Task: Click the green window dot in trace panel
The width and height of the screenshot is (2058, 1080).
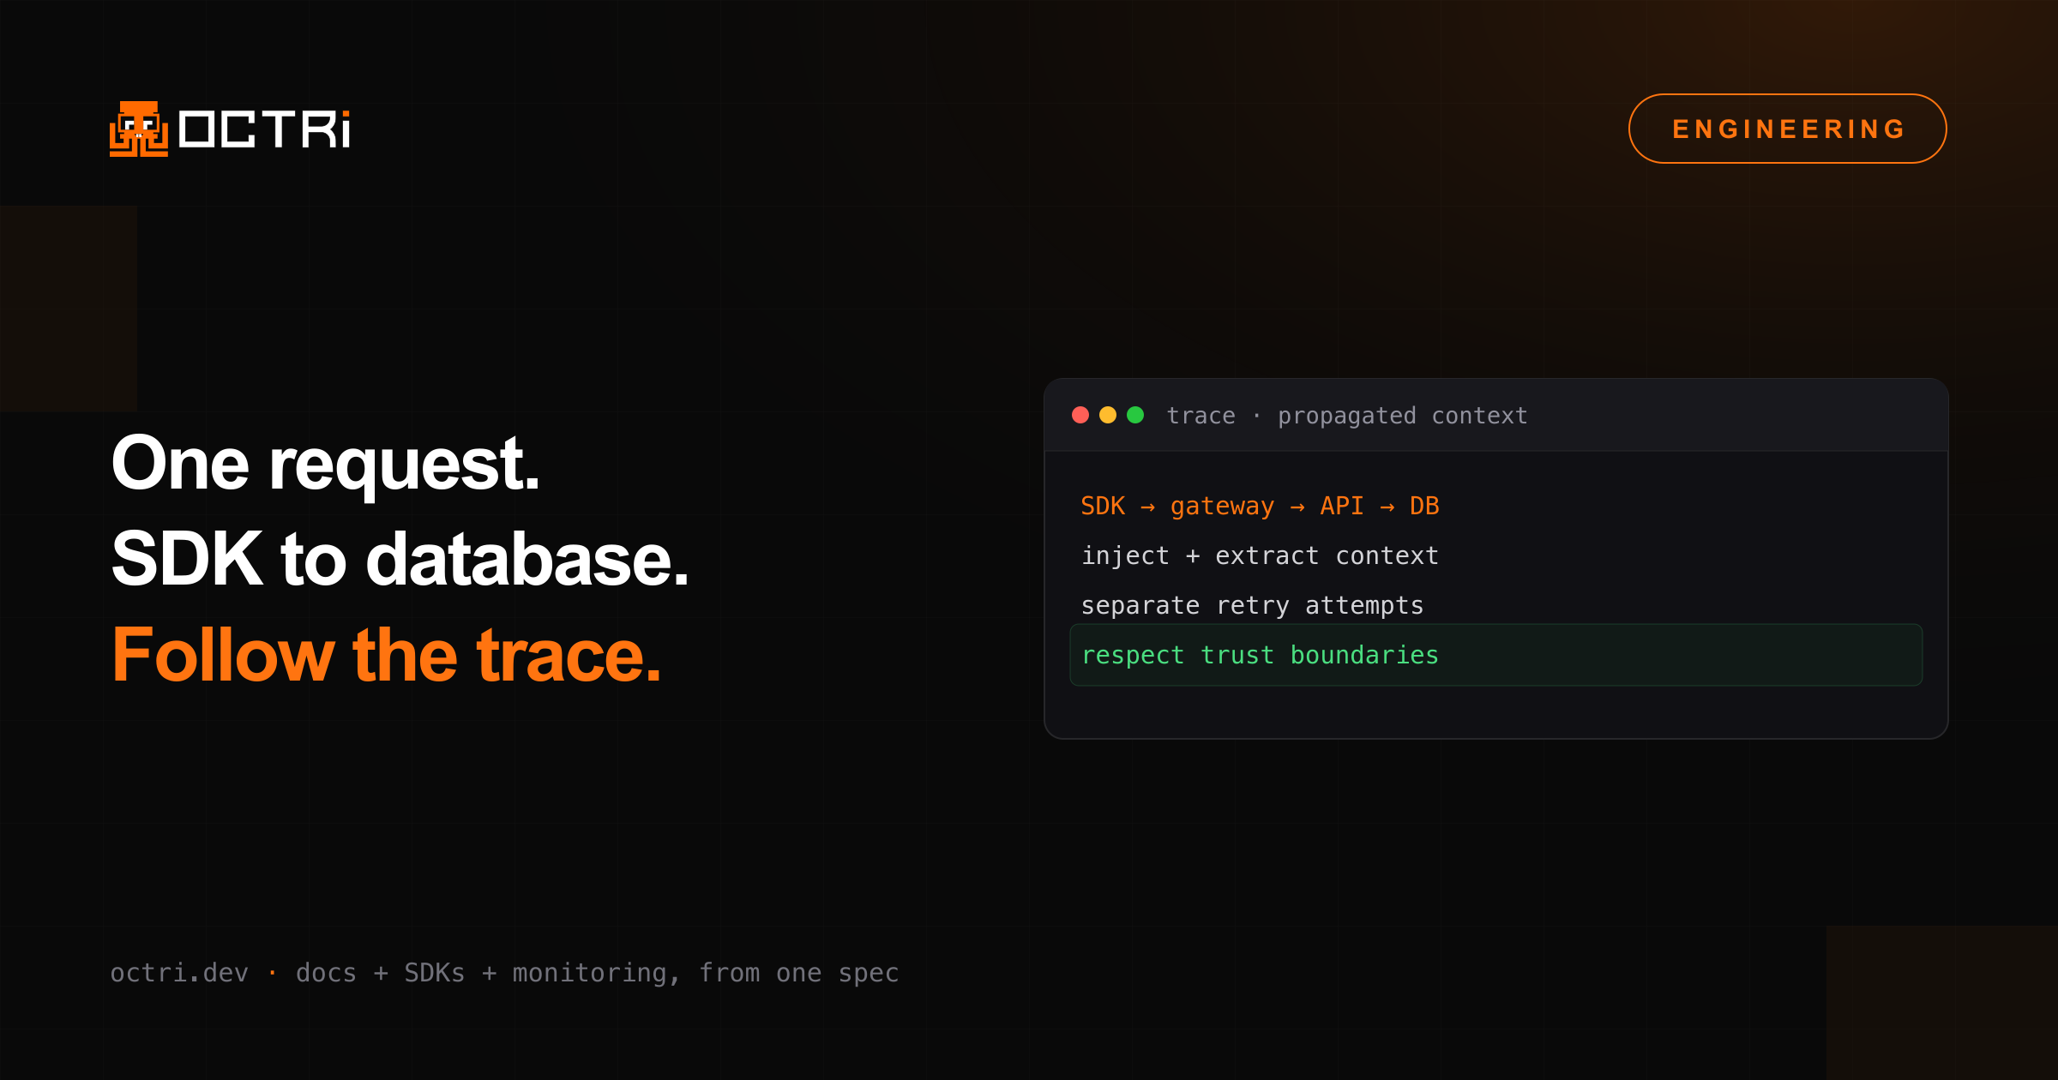Action: [1135, 415]
